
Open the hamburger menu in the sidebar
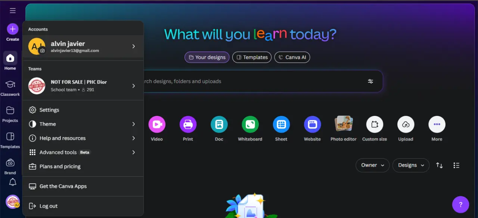(13, 11)
